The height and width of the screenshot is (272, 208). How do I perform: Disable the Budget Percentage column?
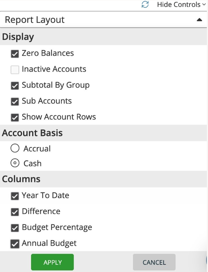point(15,228)
